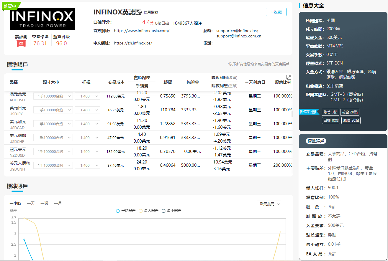Switch chart to 一小時 tab
The height and width of the screenshot is (261, 388).
(15, 203)
